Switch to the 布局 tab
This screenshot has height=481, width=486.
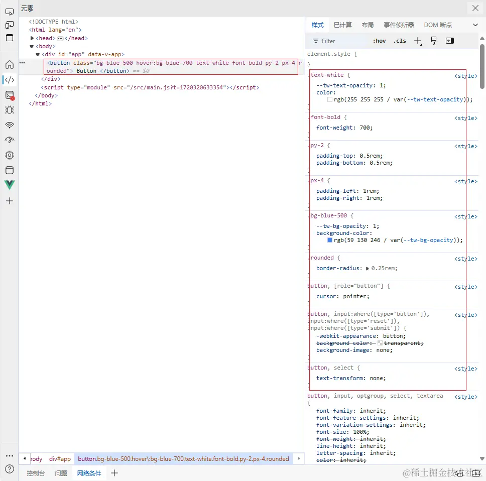pos(368,25)
